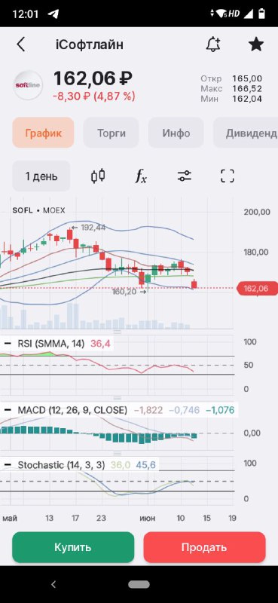Screen dimensions: 278x603
Task: Switch to the Инфо tab
Action: click(x=176, y=133)
